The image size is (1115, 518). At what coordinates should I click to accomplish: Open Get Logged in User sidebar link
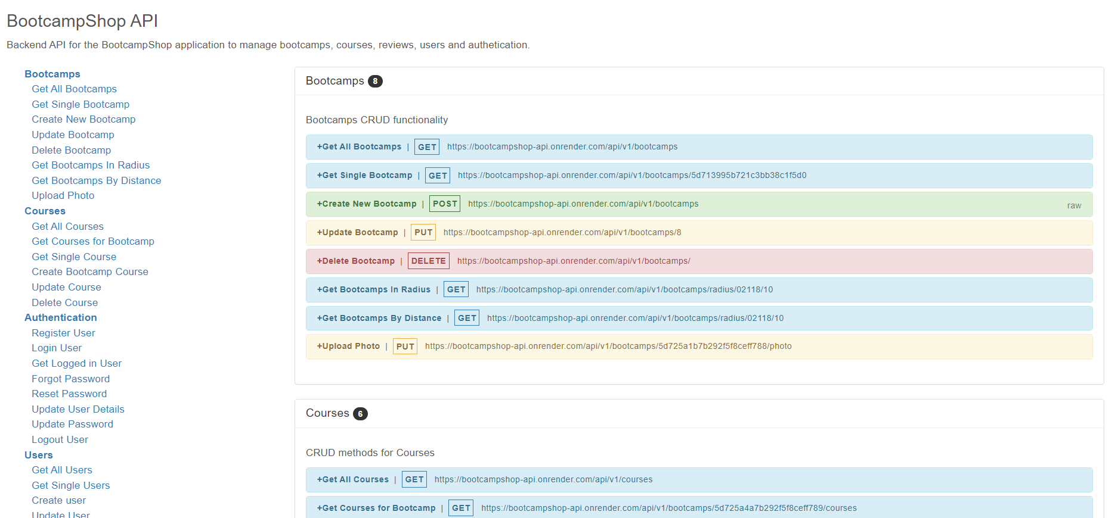point(76,363)
